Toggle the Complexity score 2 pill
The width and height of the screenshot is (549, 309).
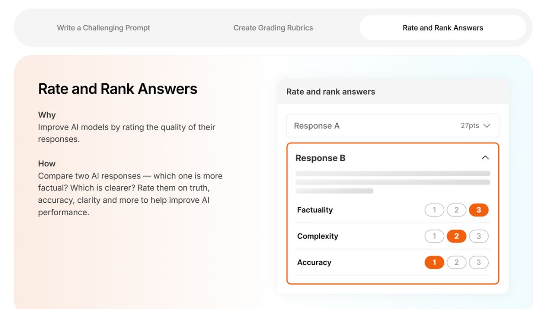tap(456, 236)
